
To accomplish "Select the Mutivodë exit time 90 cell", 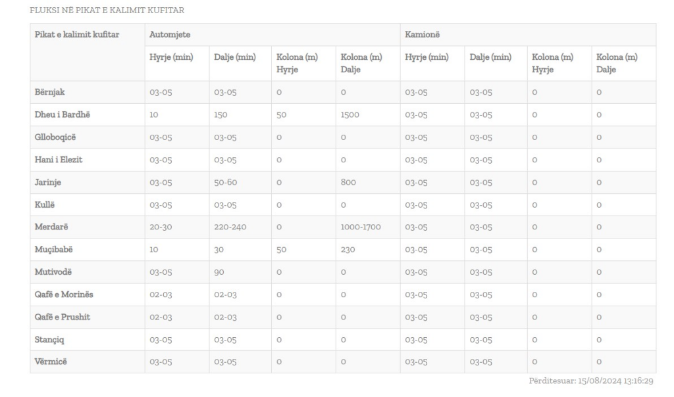I will click(219, 272).
